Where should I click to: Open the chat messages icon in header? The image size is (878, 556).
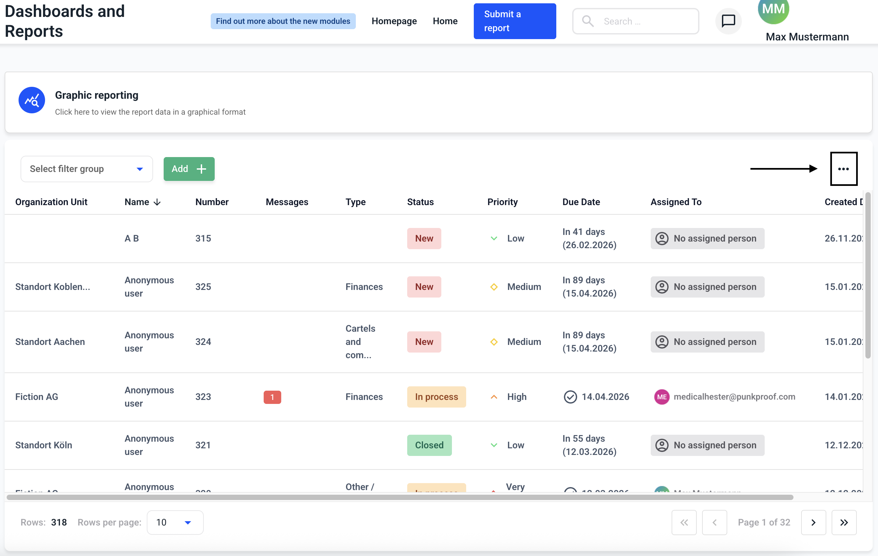click(728, 21)
